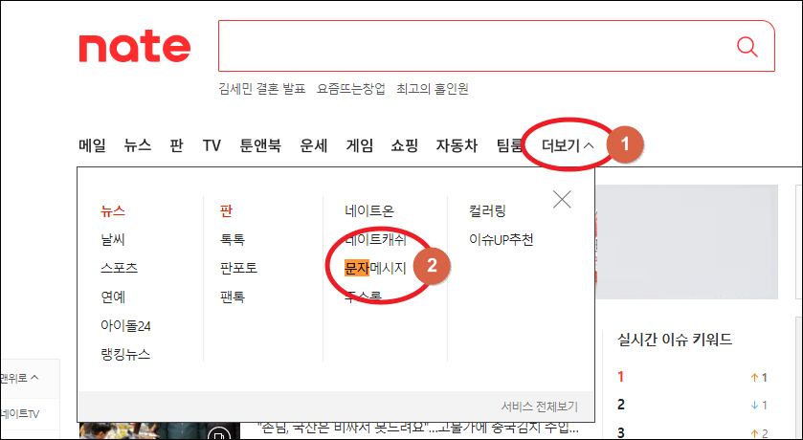Go to 판 in the top navigation bar
The image size is (803, 440).
pyautogui.click(x=176, y=145)
